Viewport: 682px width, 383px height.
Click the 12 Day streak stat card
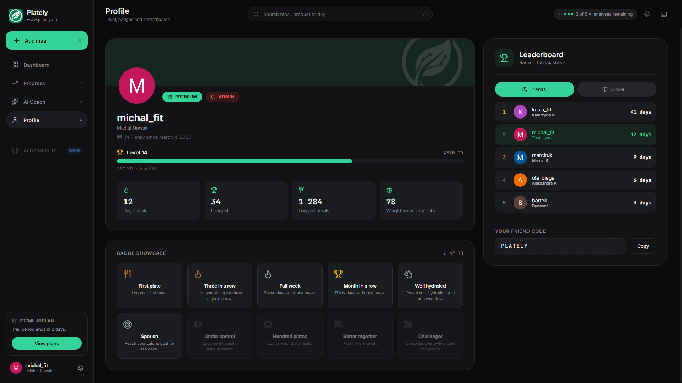(159, 200)
